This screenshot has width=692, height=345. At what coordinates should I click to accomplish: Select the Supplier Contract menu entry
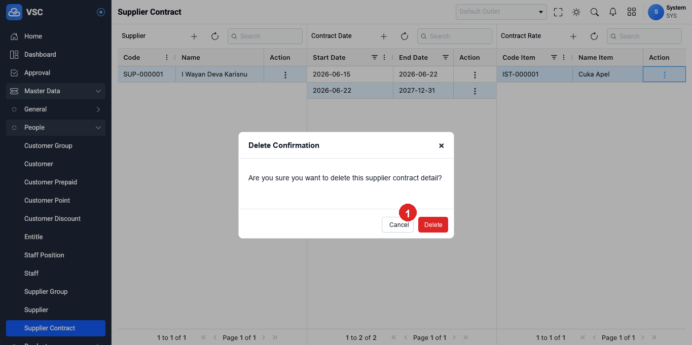pyautogui.click(x=56, y=328)
